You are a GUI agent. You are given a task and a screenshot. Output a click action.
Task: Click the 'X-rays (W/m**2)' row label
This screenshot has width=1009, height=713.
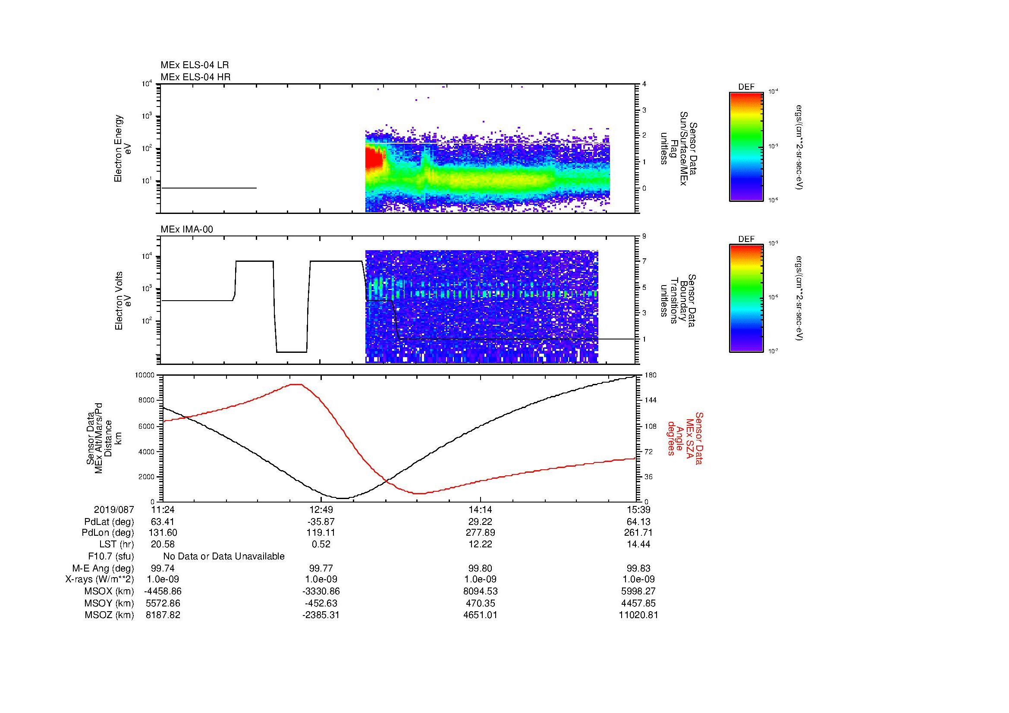point(99,579)
